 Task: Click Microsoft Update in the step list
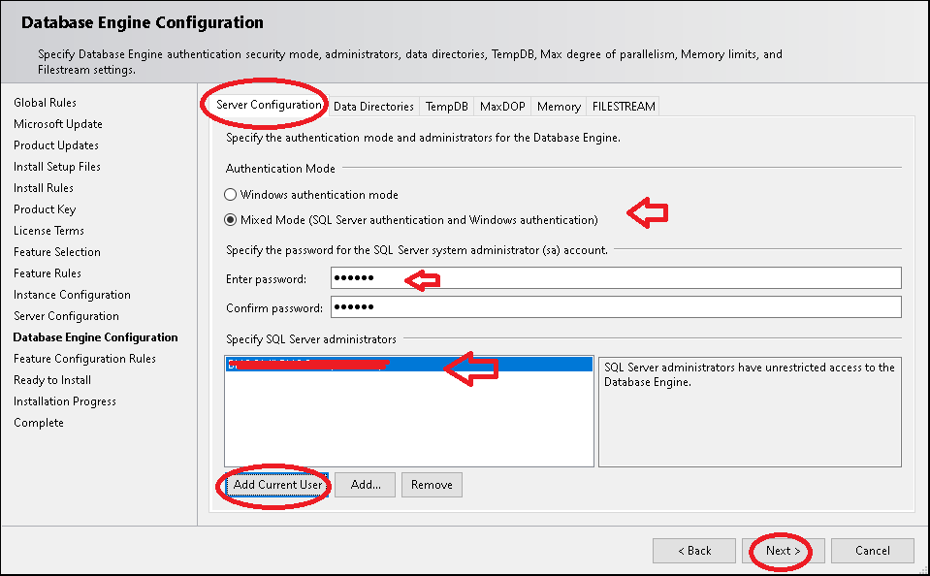coord(58,124)
